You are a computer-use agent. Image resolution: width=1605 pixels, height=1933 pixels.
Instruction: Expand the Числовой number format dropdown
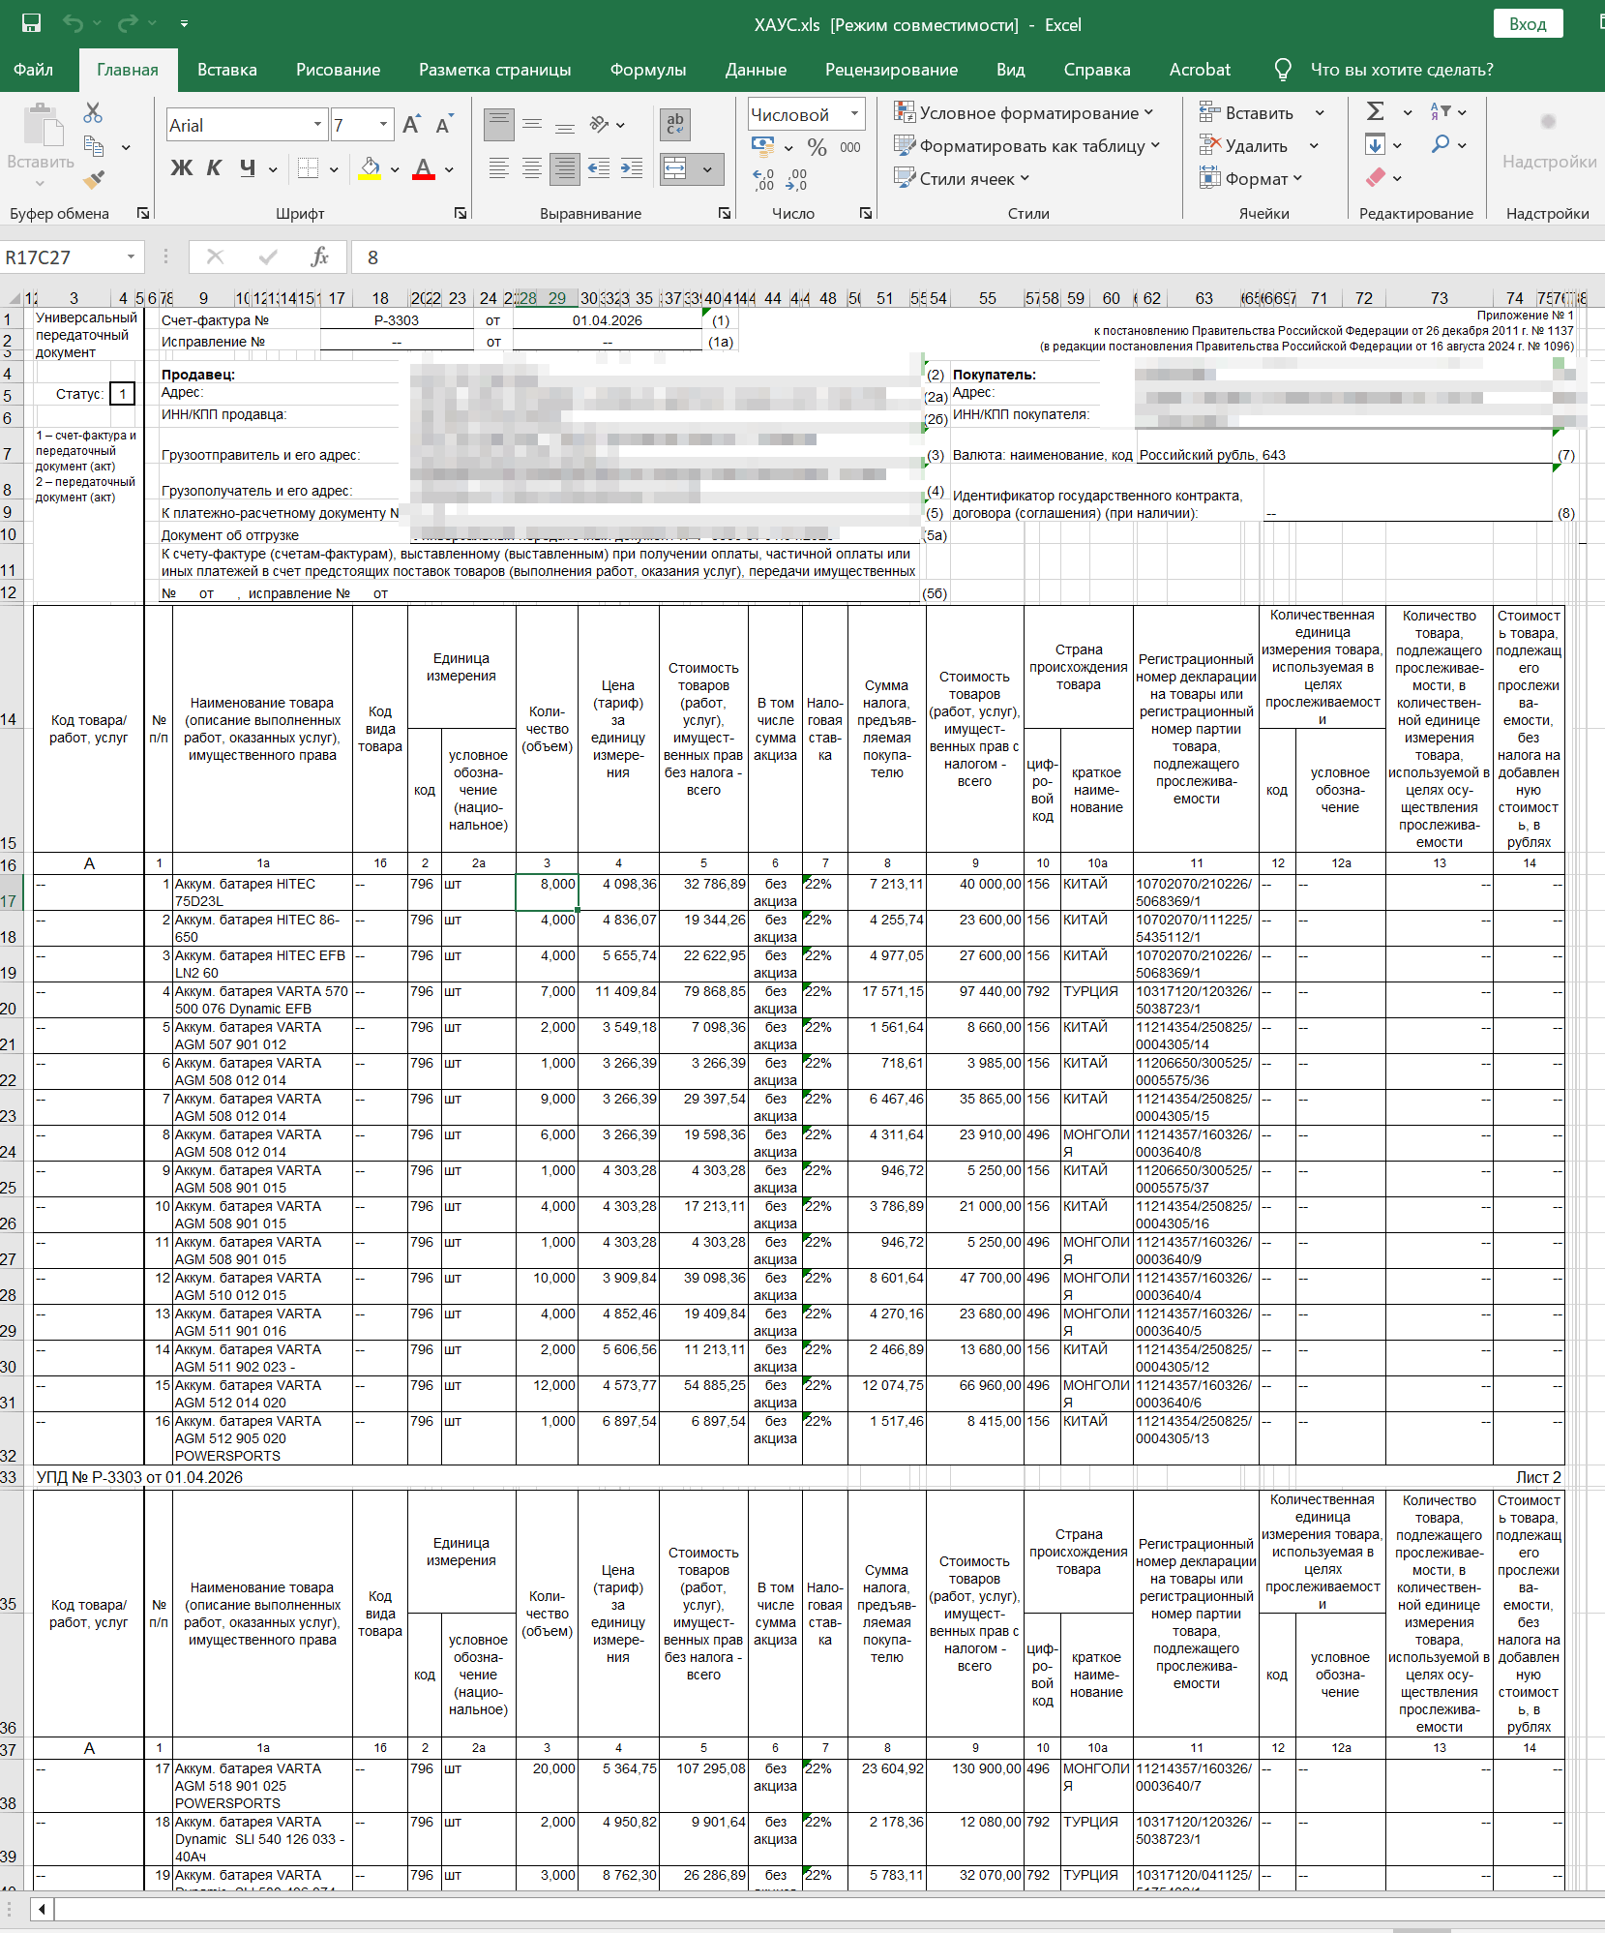click(854, 114)
